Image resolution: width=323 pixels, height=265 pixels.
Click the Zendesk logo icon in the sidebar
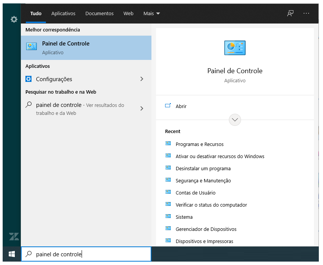[14, 237]
